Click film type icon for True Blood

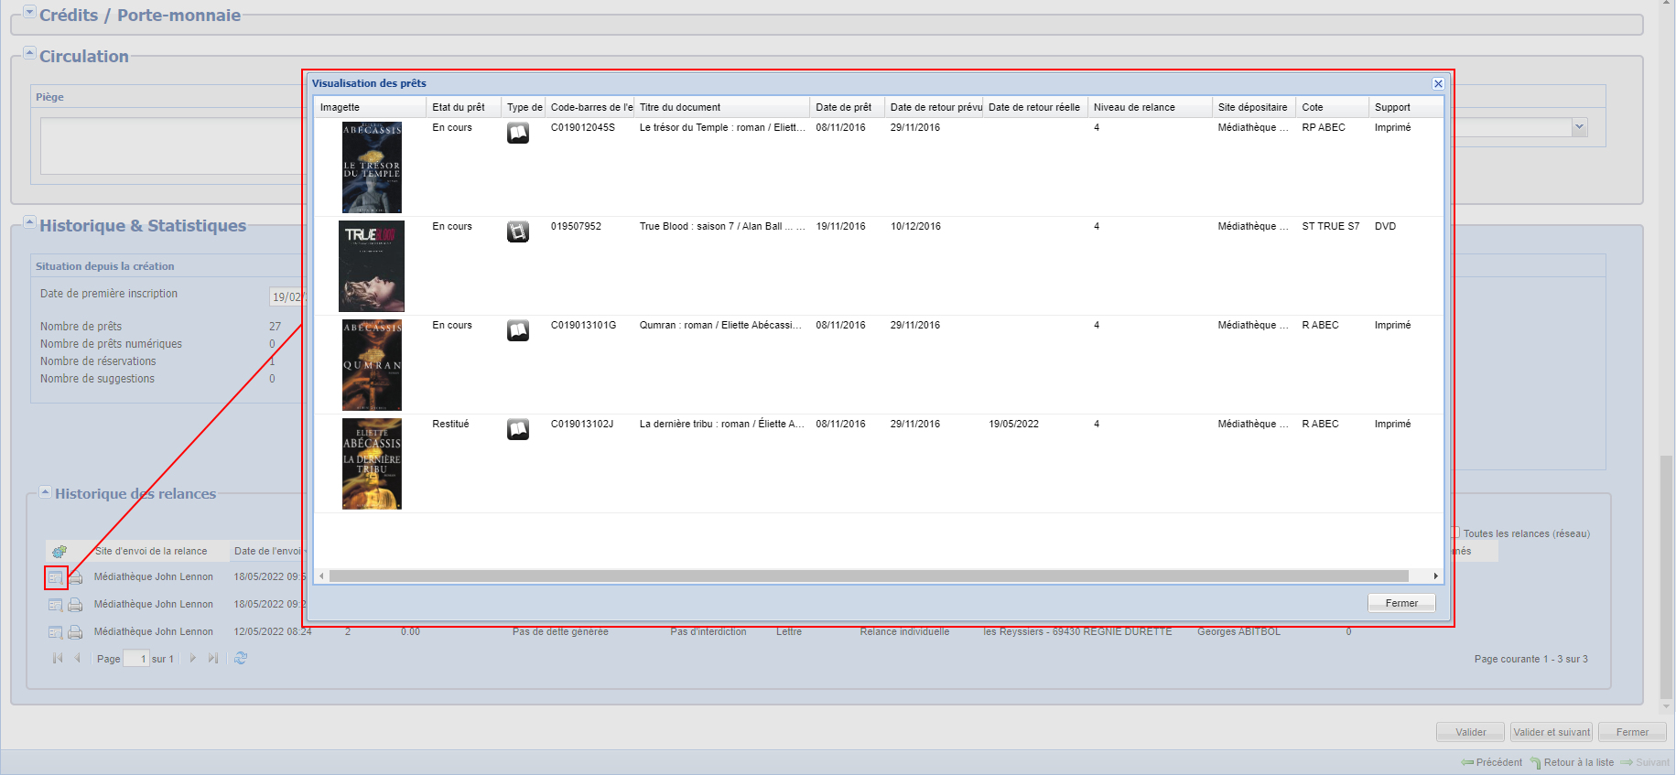click(x=518, y=231)
